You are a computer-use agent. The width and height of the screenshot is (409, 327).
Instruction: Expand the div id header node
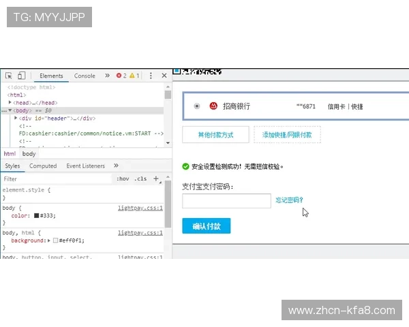click(x=16, y=118)
